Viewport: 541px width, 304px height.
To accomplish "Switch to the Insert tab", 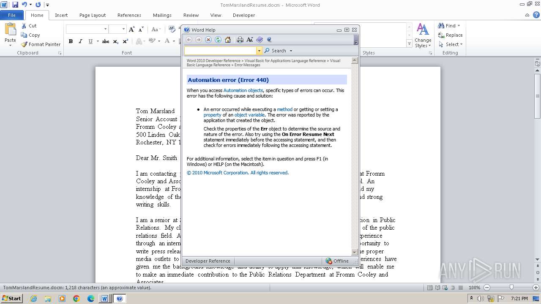I will click(x=61, y=15).
